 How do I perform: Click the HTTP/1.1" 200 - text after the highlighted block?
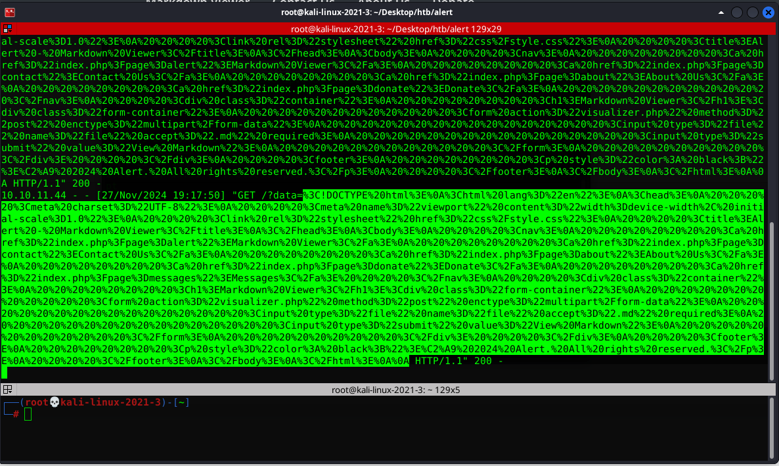pyautogui.click(x=458, y=361)
